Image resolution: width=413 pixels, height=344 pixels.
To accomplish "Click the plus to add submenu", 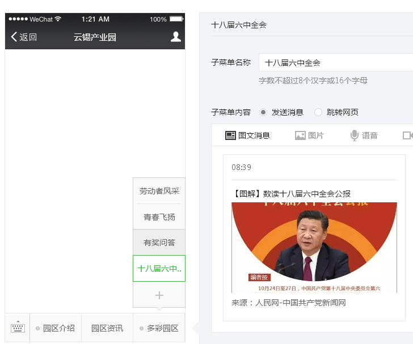I will pos(159,295).
